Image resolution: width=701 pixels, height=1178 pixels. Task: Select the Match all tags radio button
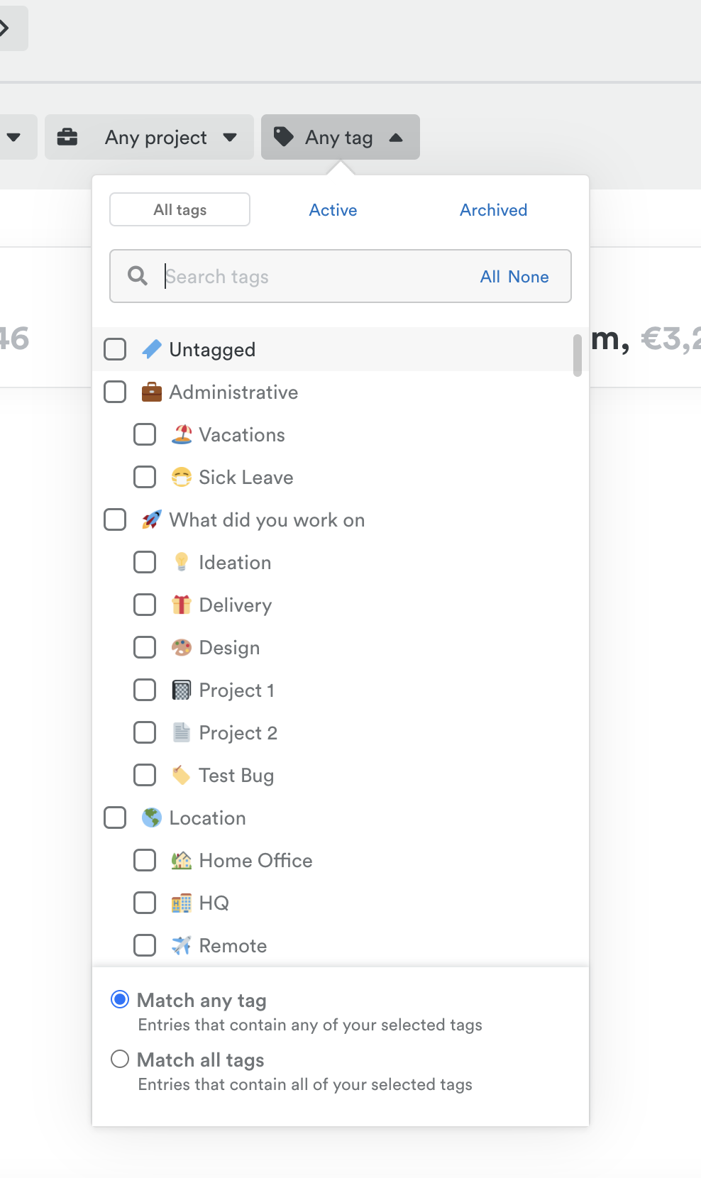pos(121,1059)
